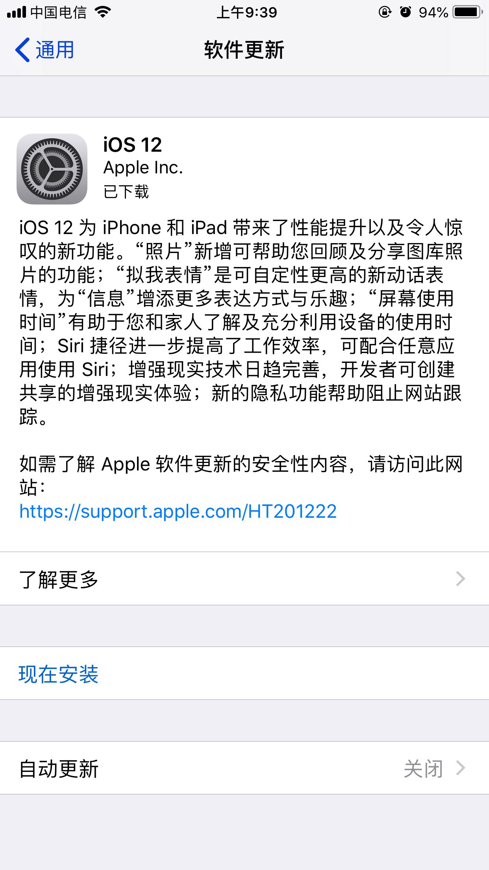This screenshot has height=870, width=489.
Task: Tap 现在安装 to install the update
Action: point(58,674)
